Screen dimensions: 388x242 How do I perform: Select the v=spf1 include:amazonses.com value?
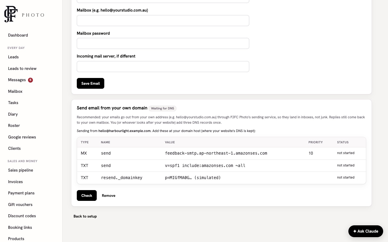coord(205,166)
